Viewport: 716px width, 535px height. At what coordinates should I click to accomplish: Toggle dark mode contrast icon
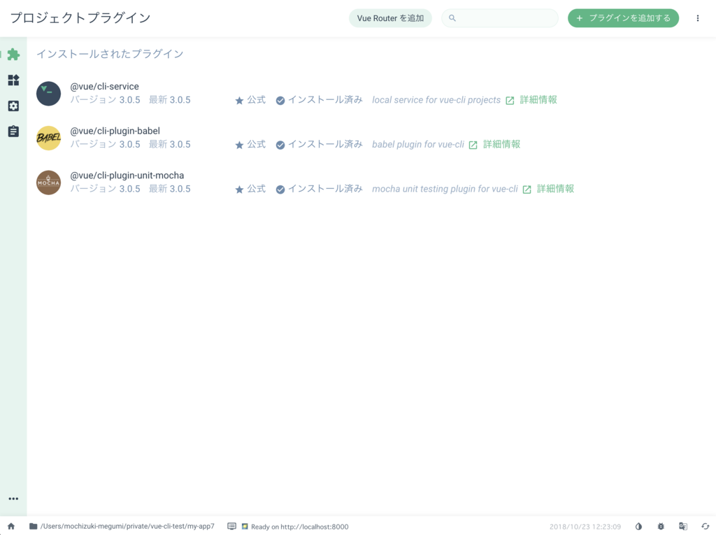[638, 527]
